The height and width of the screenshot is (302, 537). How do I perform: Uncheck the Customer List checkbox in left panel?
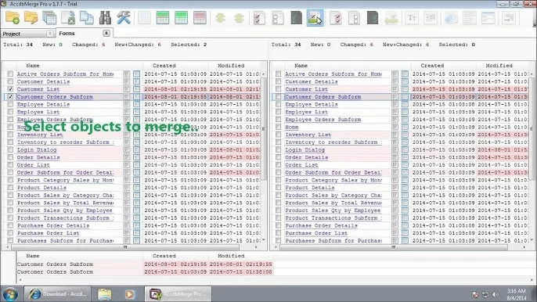(10, 89)
